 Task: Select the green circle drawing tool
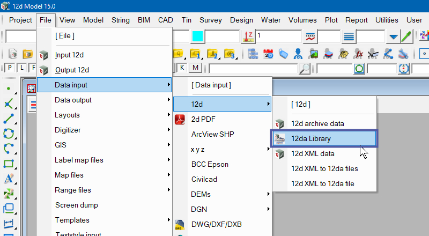point(9,134)
